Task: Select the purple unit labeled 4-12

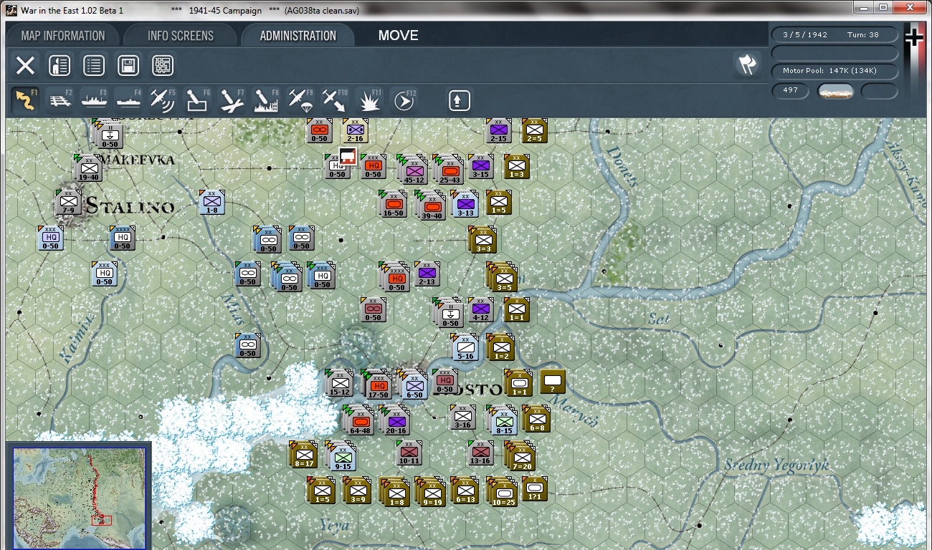Action: click(x=480, y=309)
